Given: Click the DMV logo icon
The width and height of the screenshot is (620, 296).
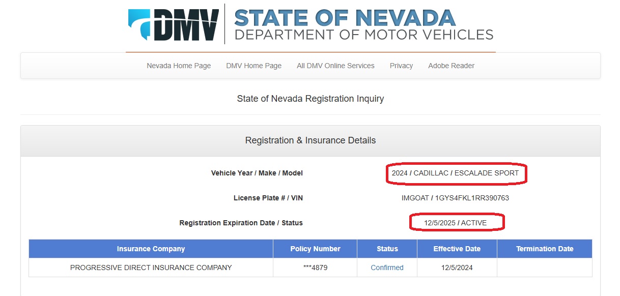Looking at the screenshot, I should tap(174, 24).
